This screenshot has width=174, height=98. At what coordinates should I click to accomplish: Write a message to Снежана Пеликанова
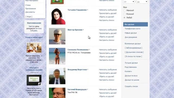pyautogui.click(x=108, y=50)
